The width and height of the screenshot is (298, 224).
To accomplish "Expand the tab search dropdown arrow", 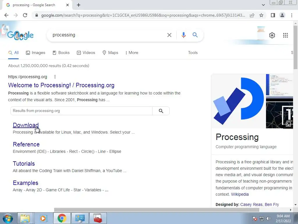I will click(263, 5).
